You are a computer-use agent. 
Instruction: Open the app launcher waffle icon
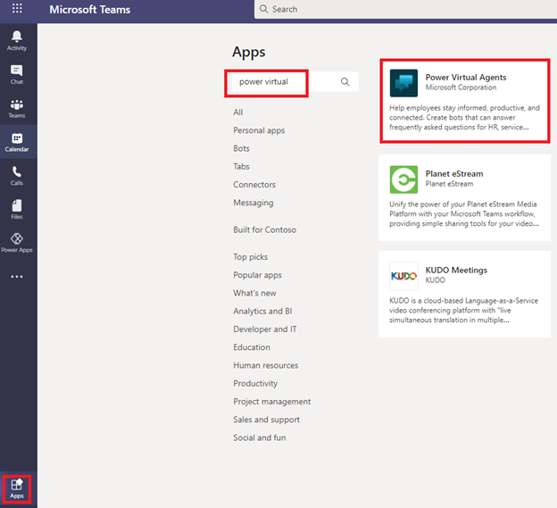click(17, 9)
